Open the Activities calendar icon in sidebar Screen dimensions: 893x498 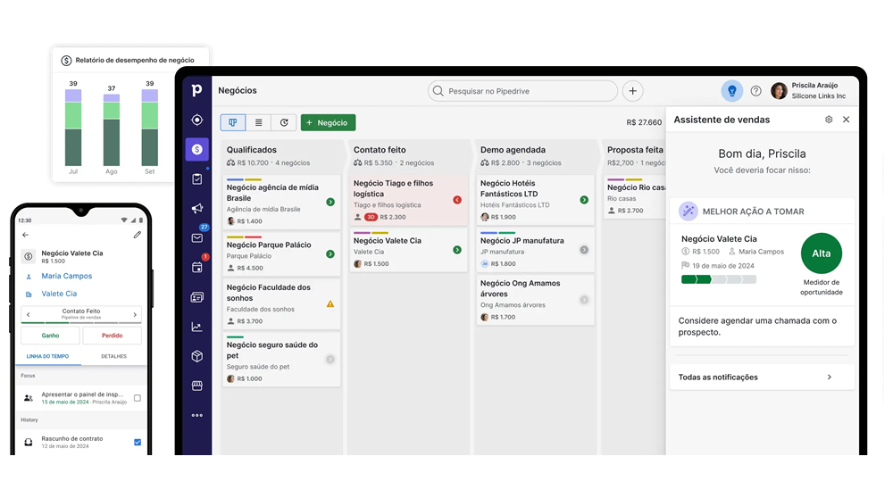point(197,268)
